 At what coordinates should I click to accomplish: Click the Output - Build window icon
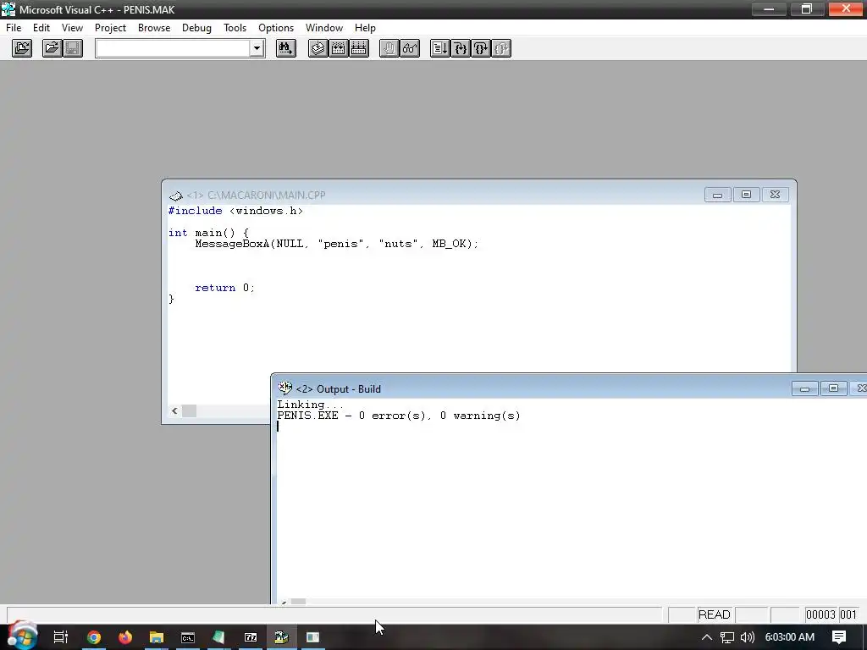[x=285, y=388]
